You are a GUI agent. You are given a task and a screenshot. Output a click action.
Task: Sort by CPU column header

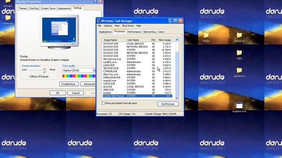point(153,40)
